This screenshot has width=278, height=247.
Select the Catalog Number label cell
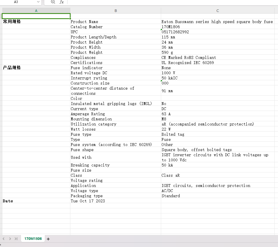tap(116, 27)
